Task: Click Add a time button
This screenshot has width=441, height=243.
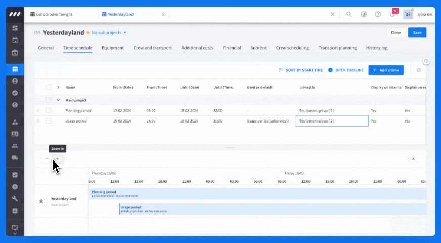Action: 386,70
